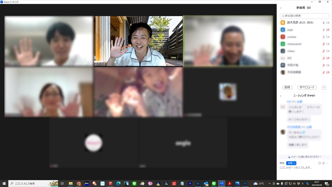This screenshot has height=187, width=332.
Task: Toggle microphone for host 鈴木克彦 in participants
Action: 323,23
